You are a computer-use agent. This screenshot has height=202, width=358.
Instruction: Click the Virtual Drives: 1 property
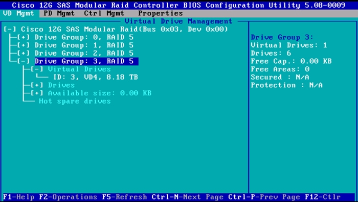pos(289,45)
